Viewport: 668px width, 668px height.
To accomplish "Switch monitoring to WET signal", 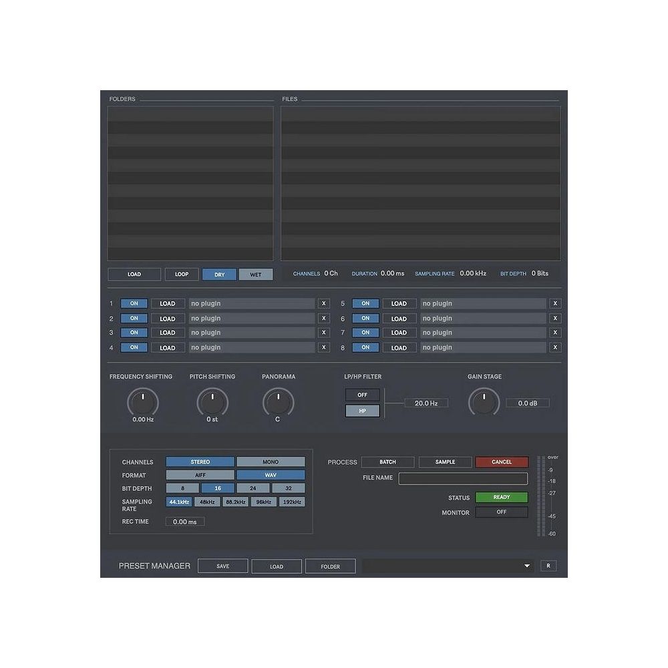I will pyautogui.click(x=257, y=274).
